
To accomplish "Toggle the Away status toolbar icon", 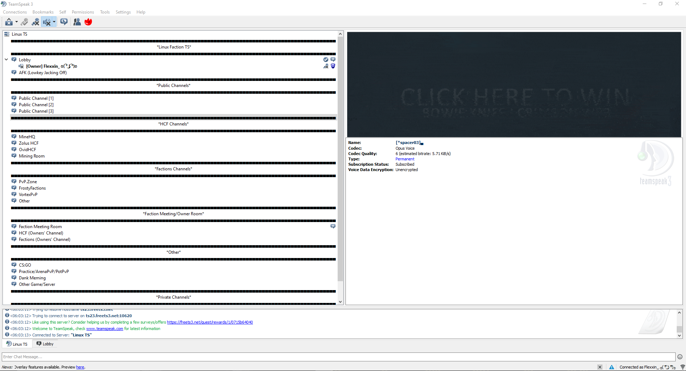I will click(24, 22).
